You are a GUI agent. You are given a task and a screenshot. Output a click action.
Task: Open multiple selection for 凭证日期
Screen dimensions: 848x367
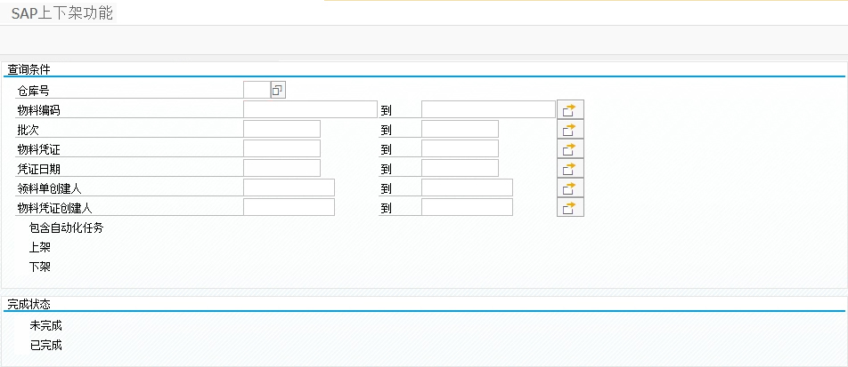[x=569, y=168]
